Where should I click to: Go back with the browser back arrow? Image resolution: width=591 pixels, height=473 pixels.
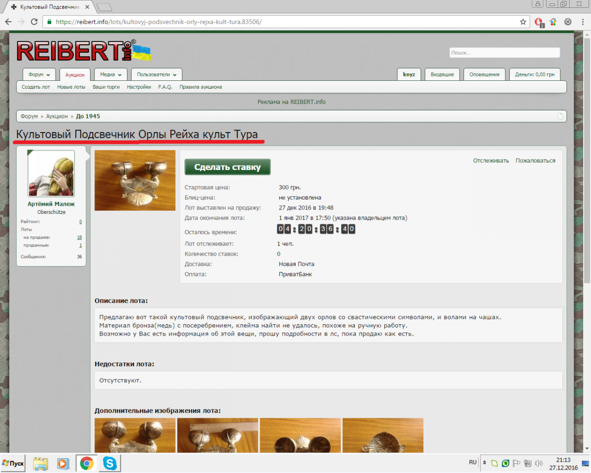tap(8, 22)
